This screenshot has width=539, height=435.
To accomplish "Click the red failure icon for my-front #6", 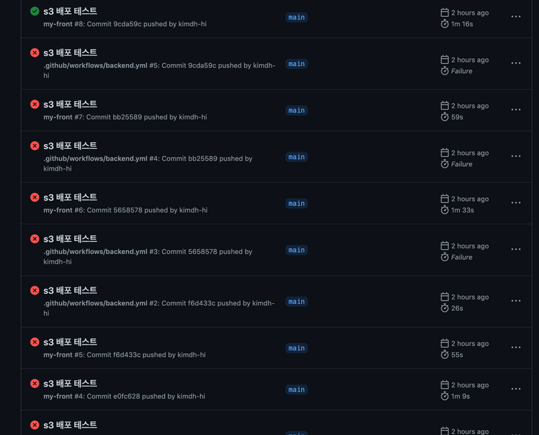I will click(34, 197).
